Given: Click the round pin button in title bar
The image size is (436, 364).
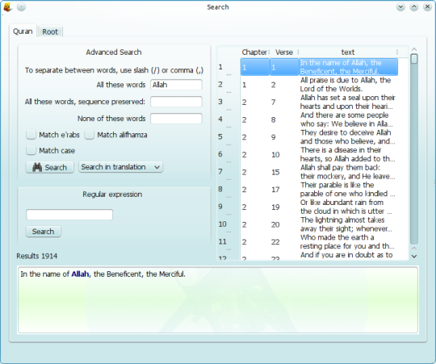Looking at the screenshot, I should [x=21, y=7].
